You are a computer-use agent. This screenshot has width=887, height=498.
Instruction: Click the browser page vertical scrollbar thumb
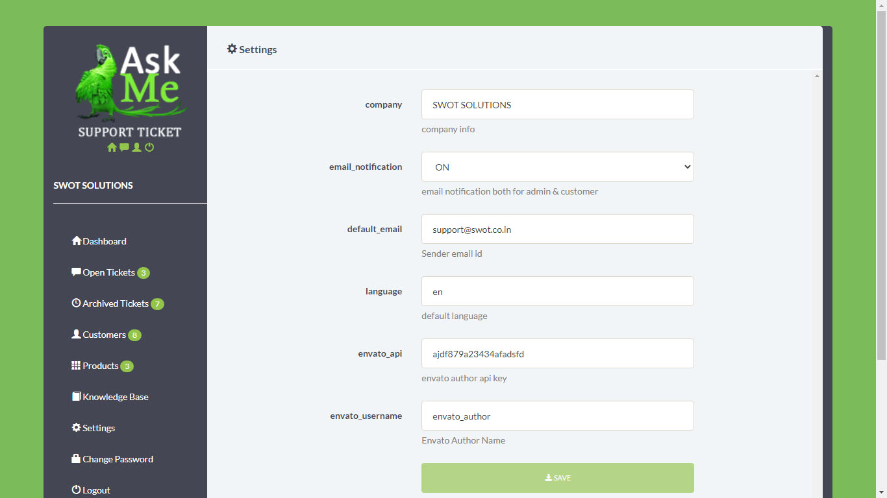pos(881,185)
